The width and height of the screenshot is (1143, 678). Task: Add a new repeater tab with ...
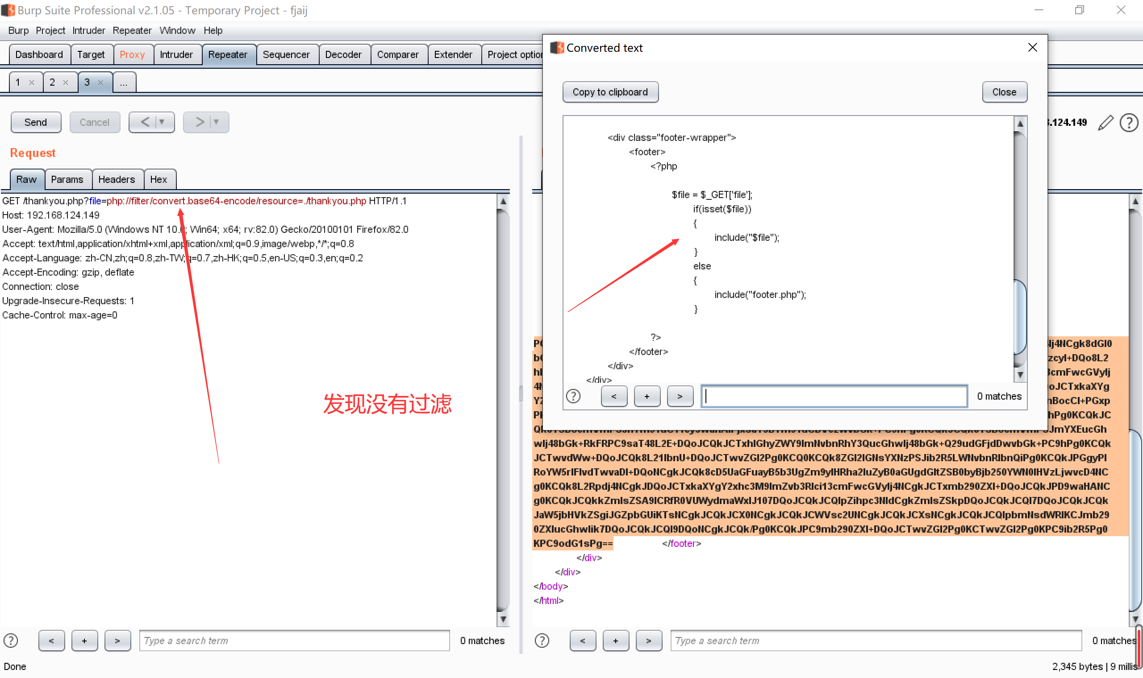tap(124, 83)
